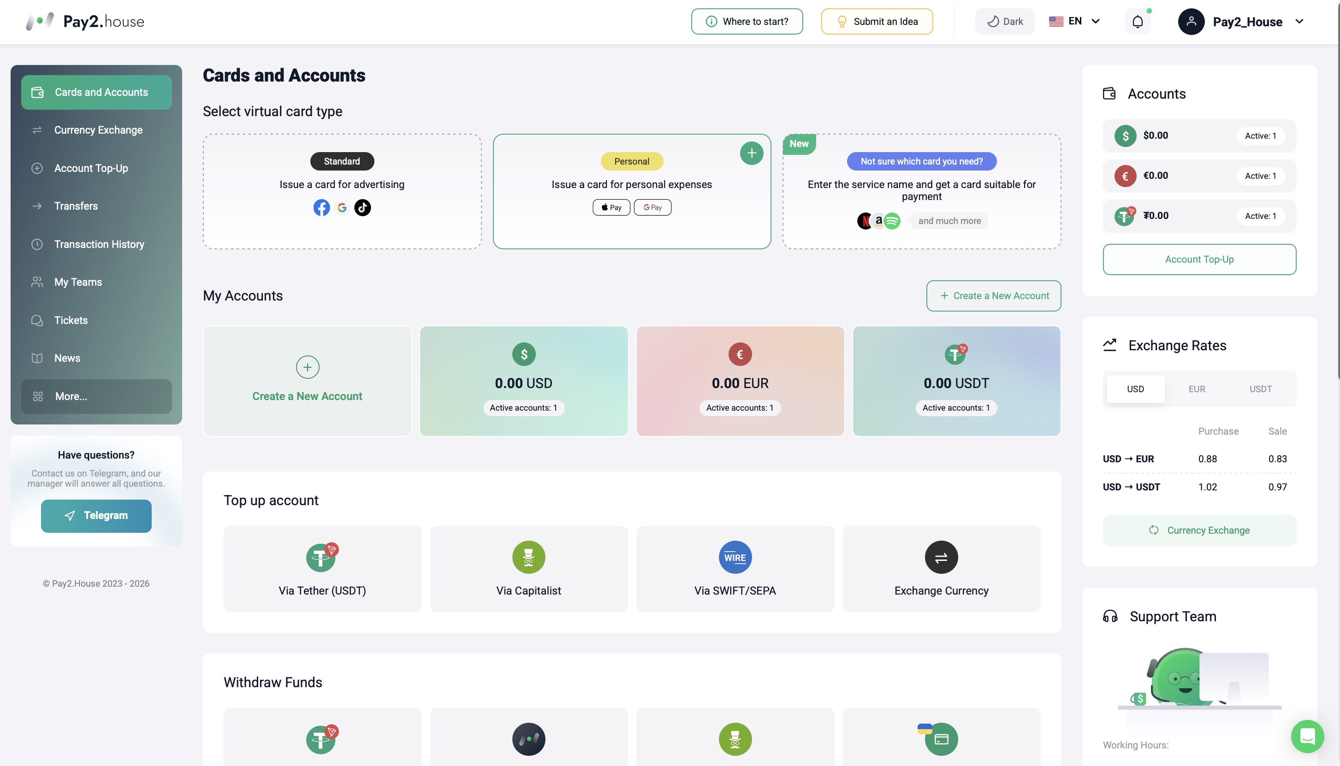The width and height of the screenshot is (1340, 766).
Task: Click the dollar icon in the USD account tile
Action: coord(524,354)
